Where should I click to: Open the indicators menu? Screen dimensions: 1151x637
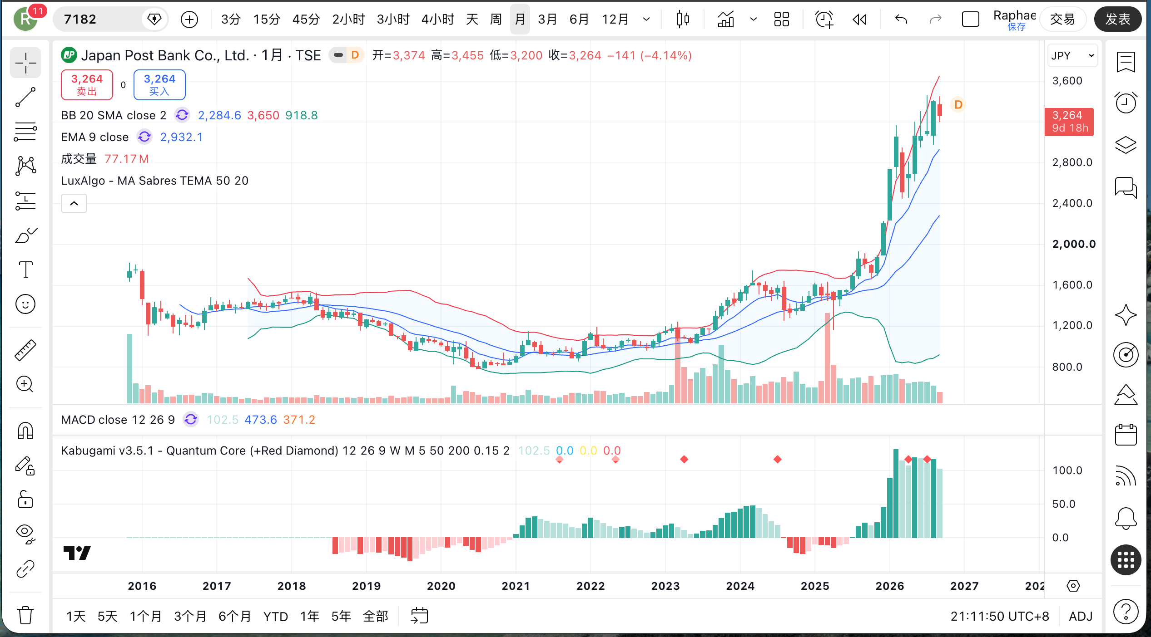tap(726, 19)
